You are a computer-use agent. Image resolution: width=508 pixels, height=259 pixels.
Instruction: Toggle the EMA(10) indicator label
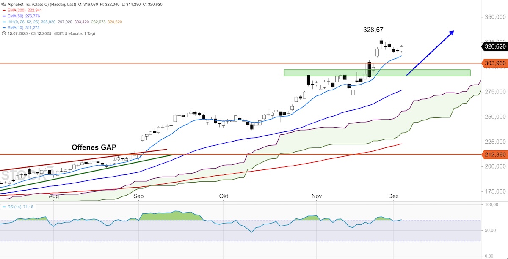[15, 27]
